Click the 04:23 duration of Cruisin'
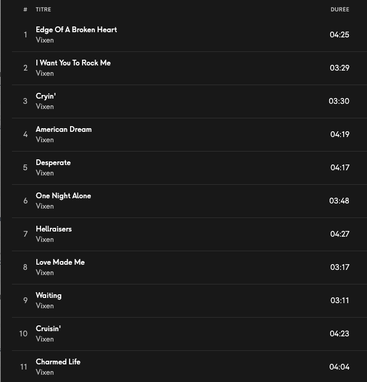 click(x=339, y=334)
